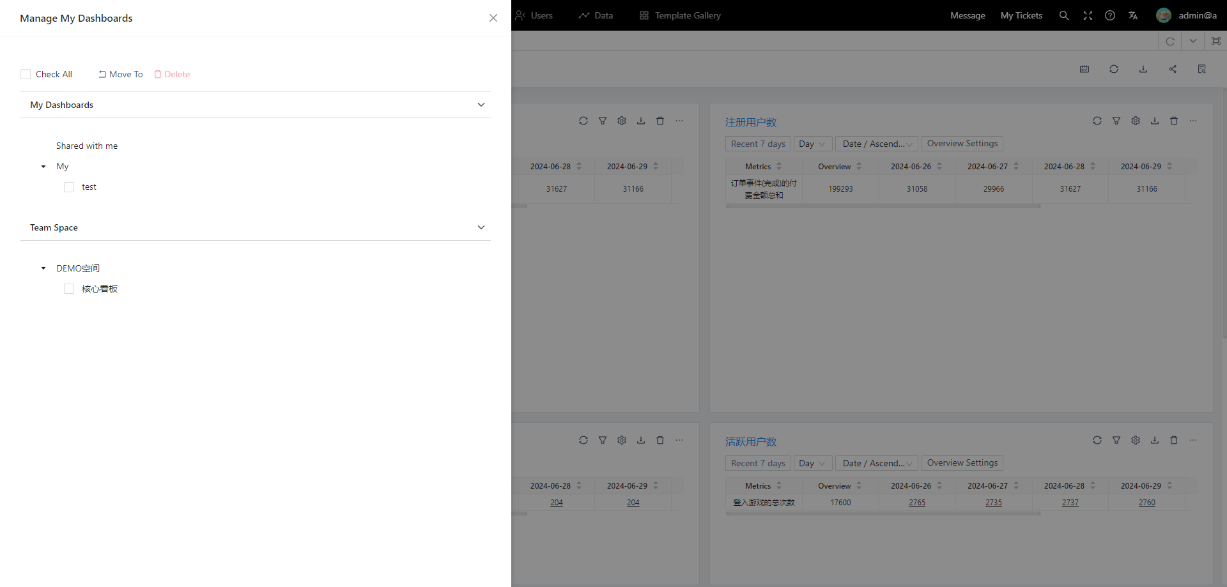
Task: Click the language translate icon
Action: pyautogui.click(x=1133, y=15)
